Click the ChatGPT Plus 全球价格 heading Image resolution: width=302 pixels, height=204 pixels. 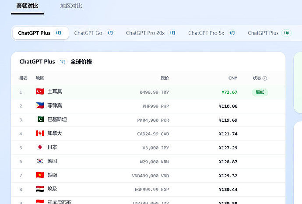pyautogui.click(x=56, y=62)
